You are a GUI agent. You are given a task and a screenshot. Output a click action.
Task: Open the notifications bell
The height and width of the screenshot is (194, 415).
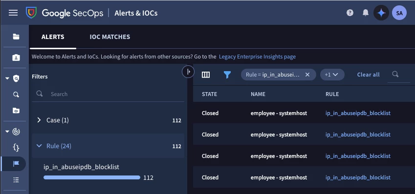tap(366, 13)
